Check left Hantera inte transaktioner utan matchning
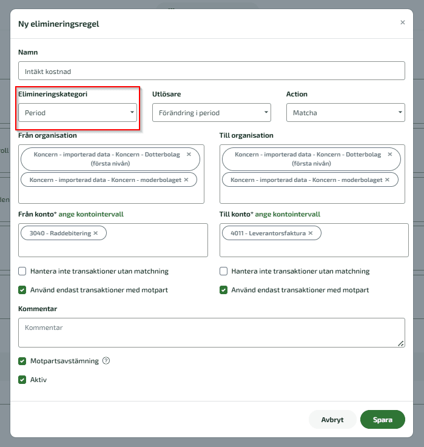 [x=22, y=271]
